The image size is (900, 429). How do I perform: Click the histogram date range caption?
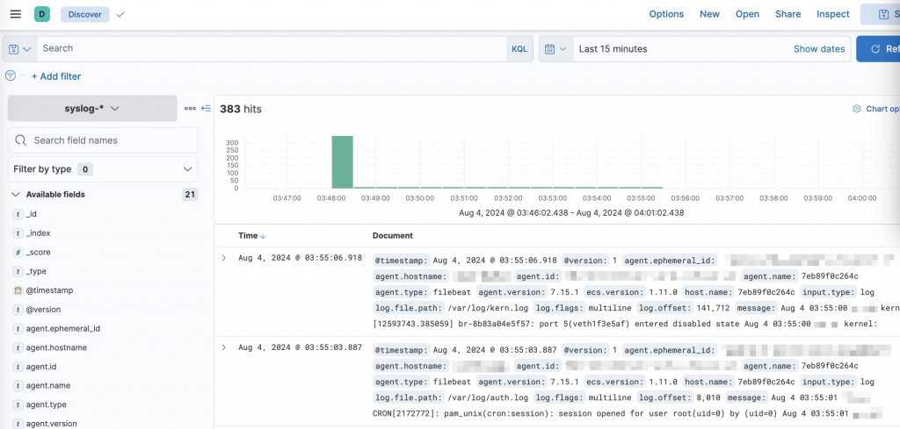pos(571,212)
